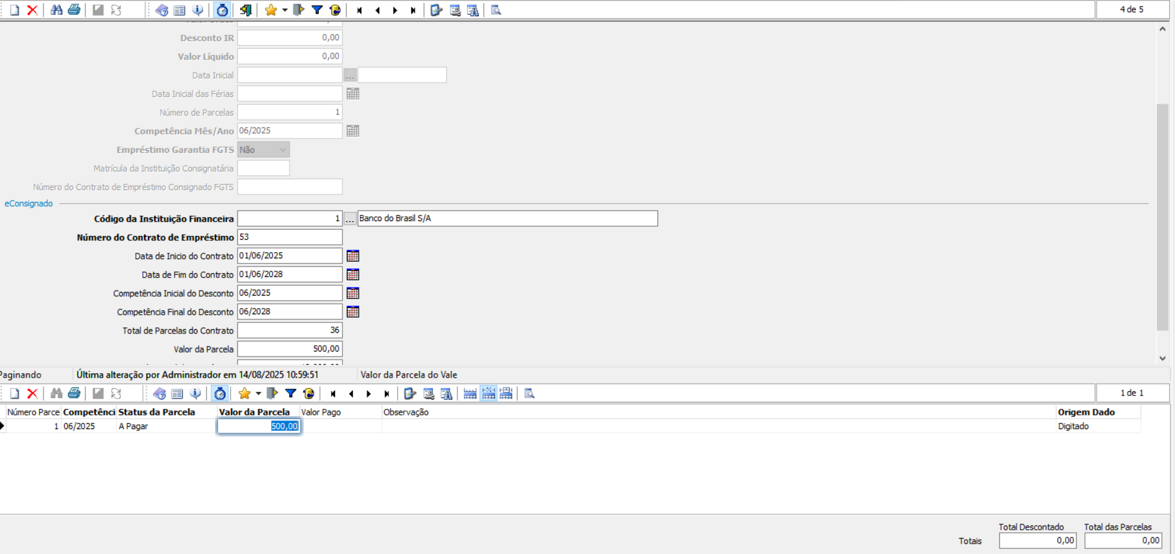Click the red X delete icon in top toolbar
This screenshot has height=554, width=1175.
click(x=32, y=10)
